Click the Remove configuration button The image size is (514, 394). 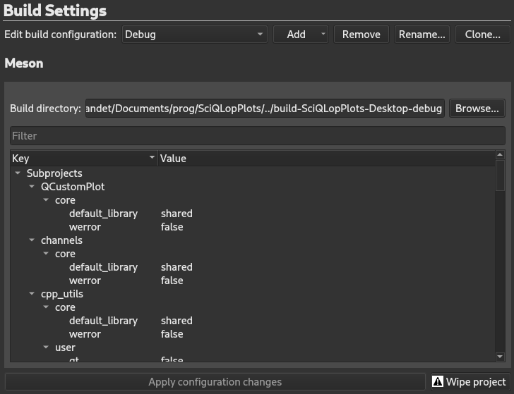click(x=361, y=34)
